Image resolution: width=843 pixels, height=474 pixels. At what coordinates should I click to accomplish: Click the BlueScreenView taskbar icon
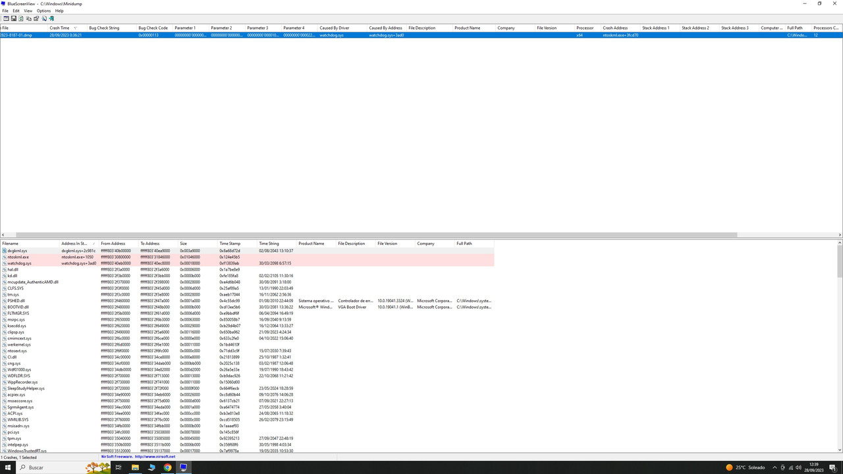(x=183, y=467)
